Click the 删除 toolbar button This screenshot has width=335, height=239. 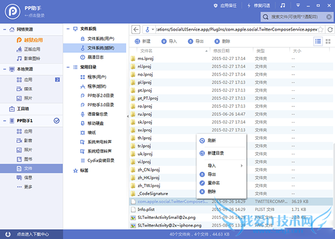(x=222, y=41)
